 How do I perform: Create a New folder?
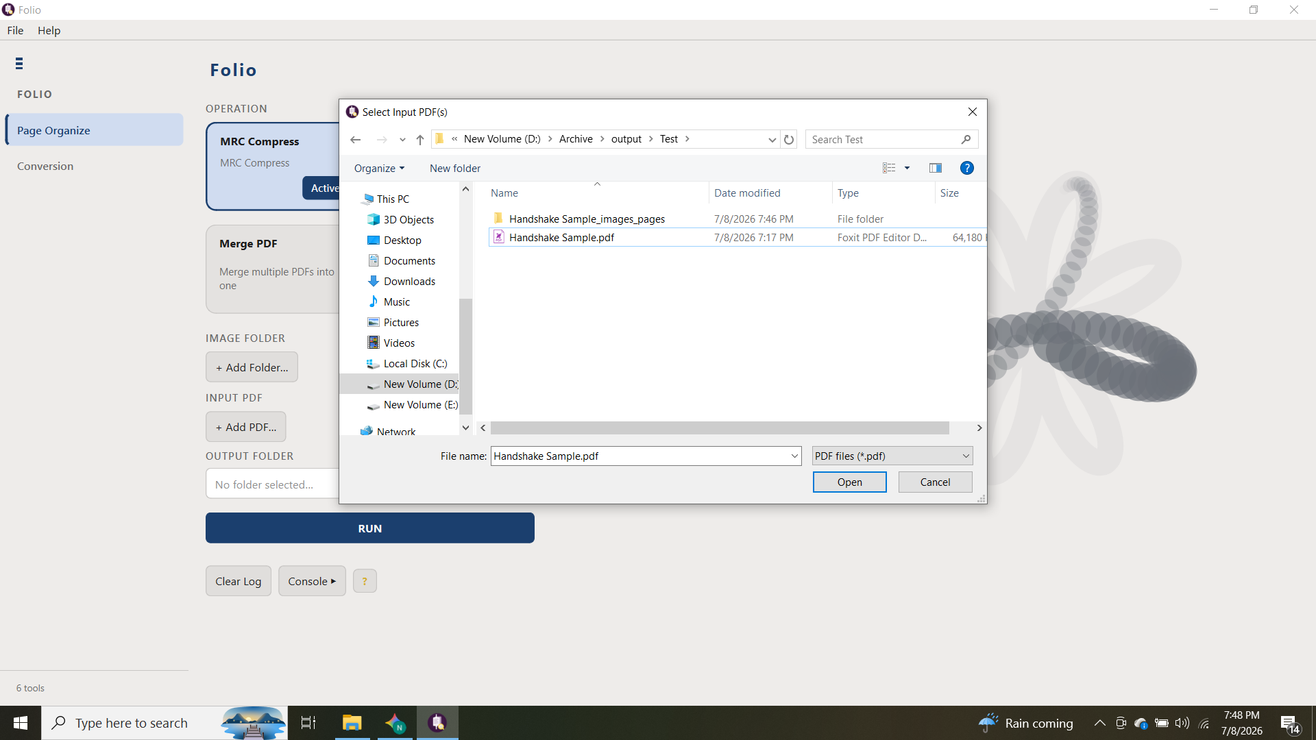[x=455, y=168]
